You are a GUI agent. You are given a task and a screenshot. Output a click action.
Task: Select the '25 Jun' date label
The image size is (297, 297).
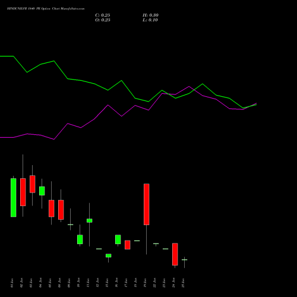tap(183, 283)
